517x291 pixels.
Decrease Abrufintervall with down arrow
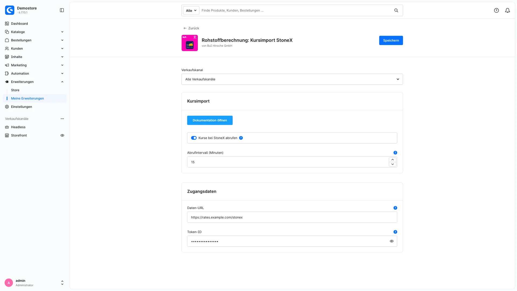click(x=393, y=164)
